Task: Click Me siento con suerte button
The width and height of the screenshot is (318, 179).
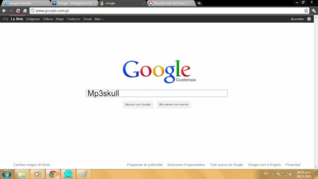Action: click(x=174, y=105)
